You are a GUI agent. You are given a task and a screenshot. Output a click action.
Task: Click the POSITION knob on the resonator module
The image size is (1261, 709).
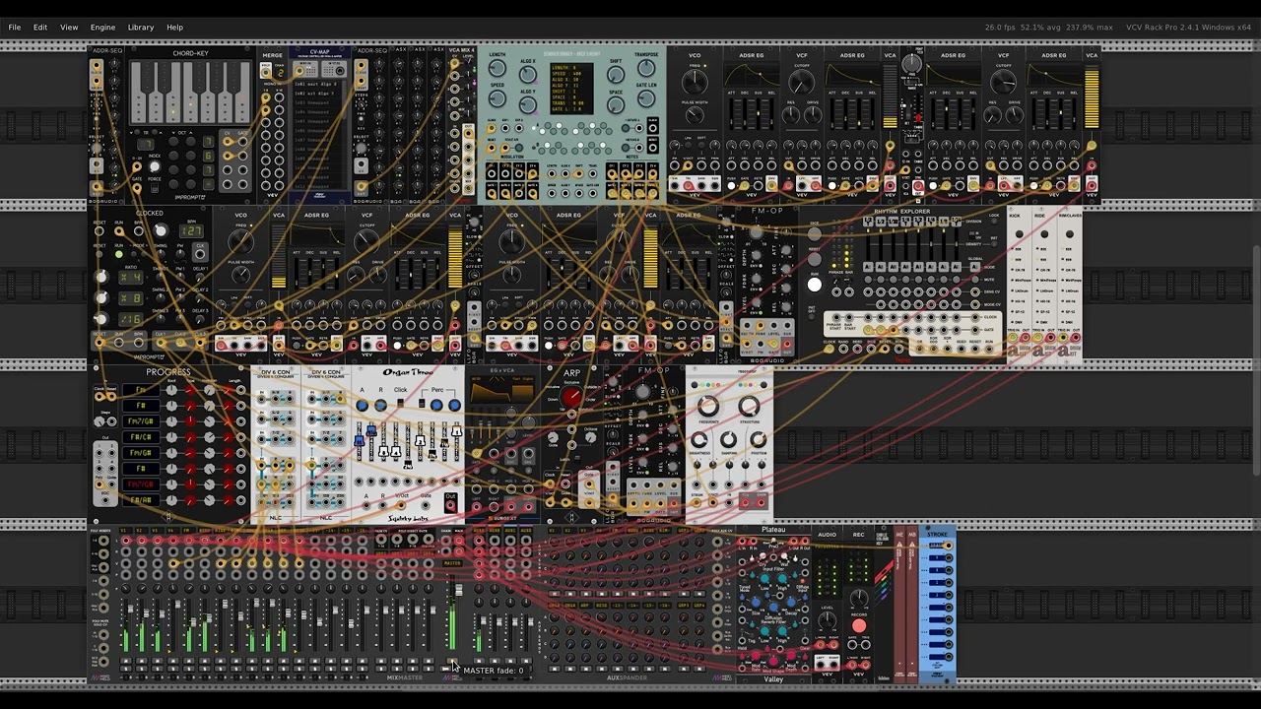click(x=759, y=441)
